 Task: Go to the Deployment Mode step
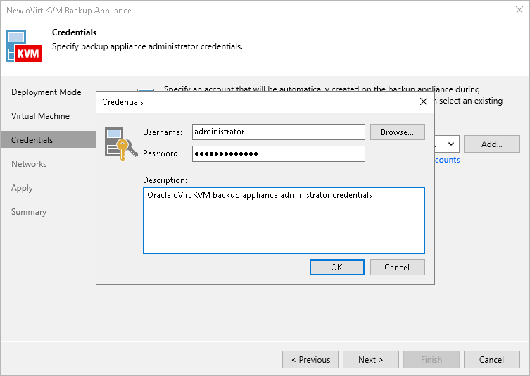[x=46, y=92]
